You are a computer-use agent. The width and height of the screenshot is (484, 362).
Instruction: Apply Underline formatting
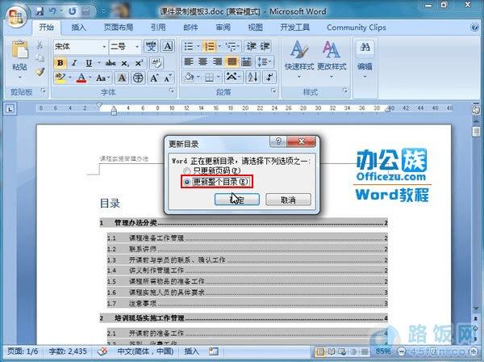[89, 63]
